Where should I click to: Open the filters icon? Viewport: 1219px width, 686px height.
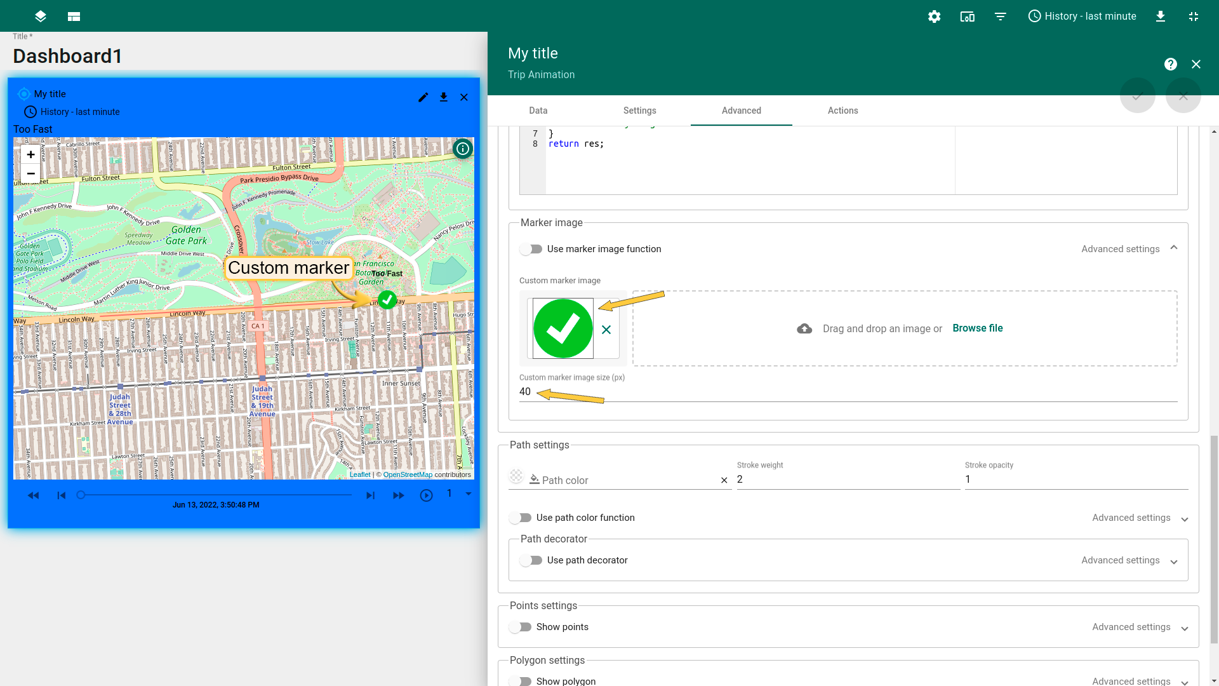pos(1001,17)
